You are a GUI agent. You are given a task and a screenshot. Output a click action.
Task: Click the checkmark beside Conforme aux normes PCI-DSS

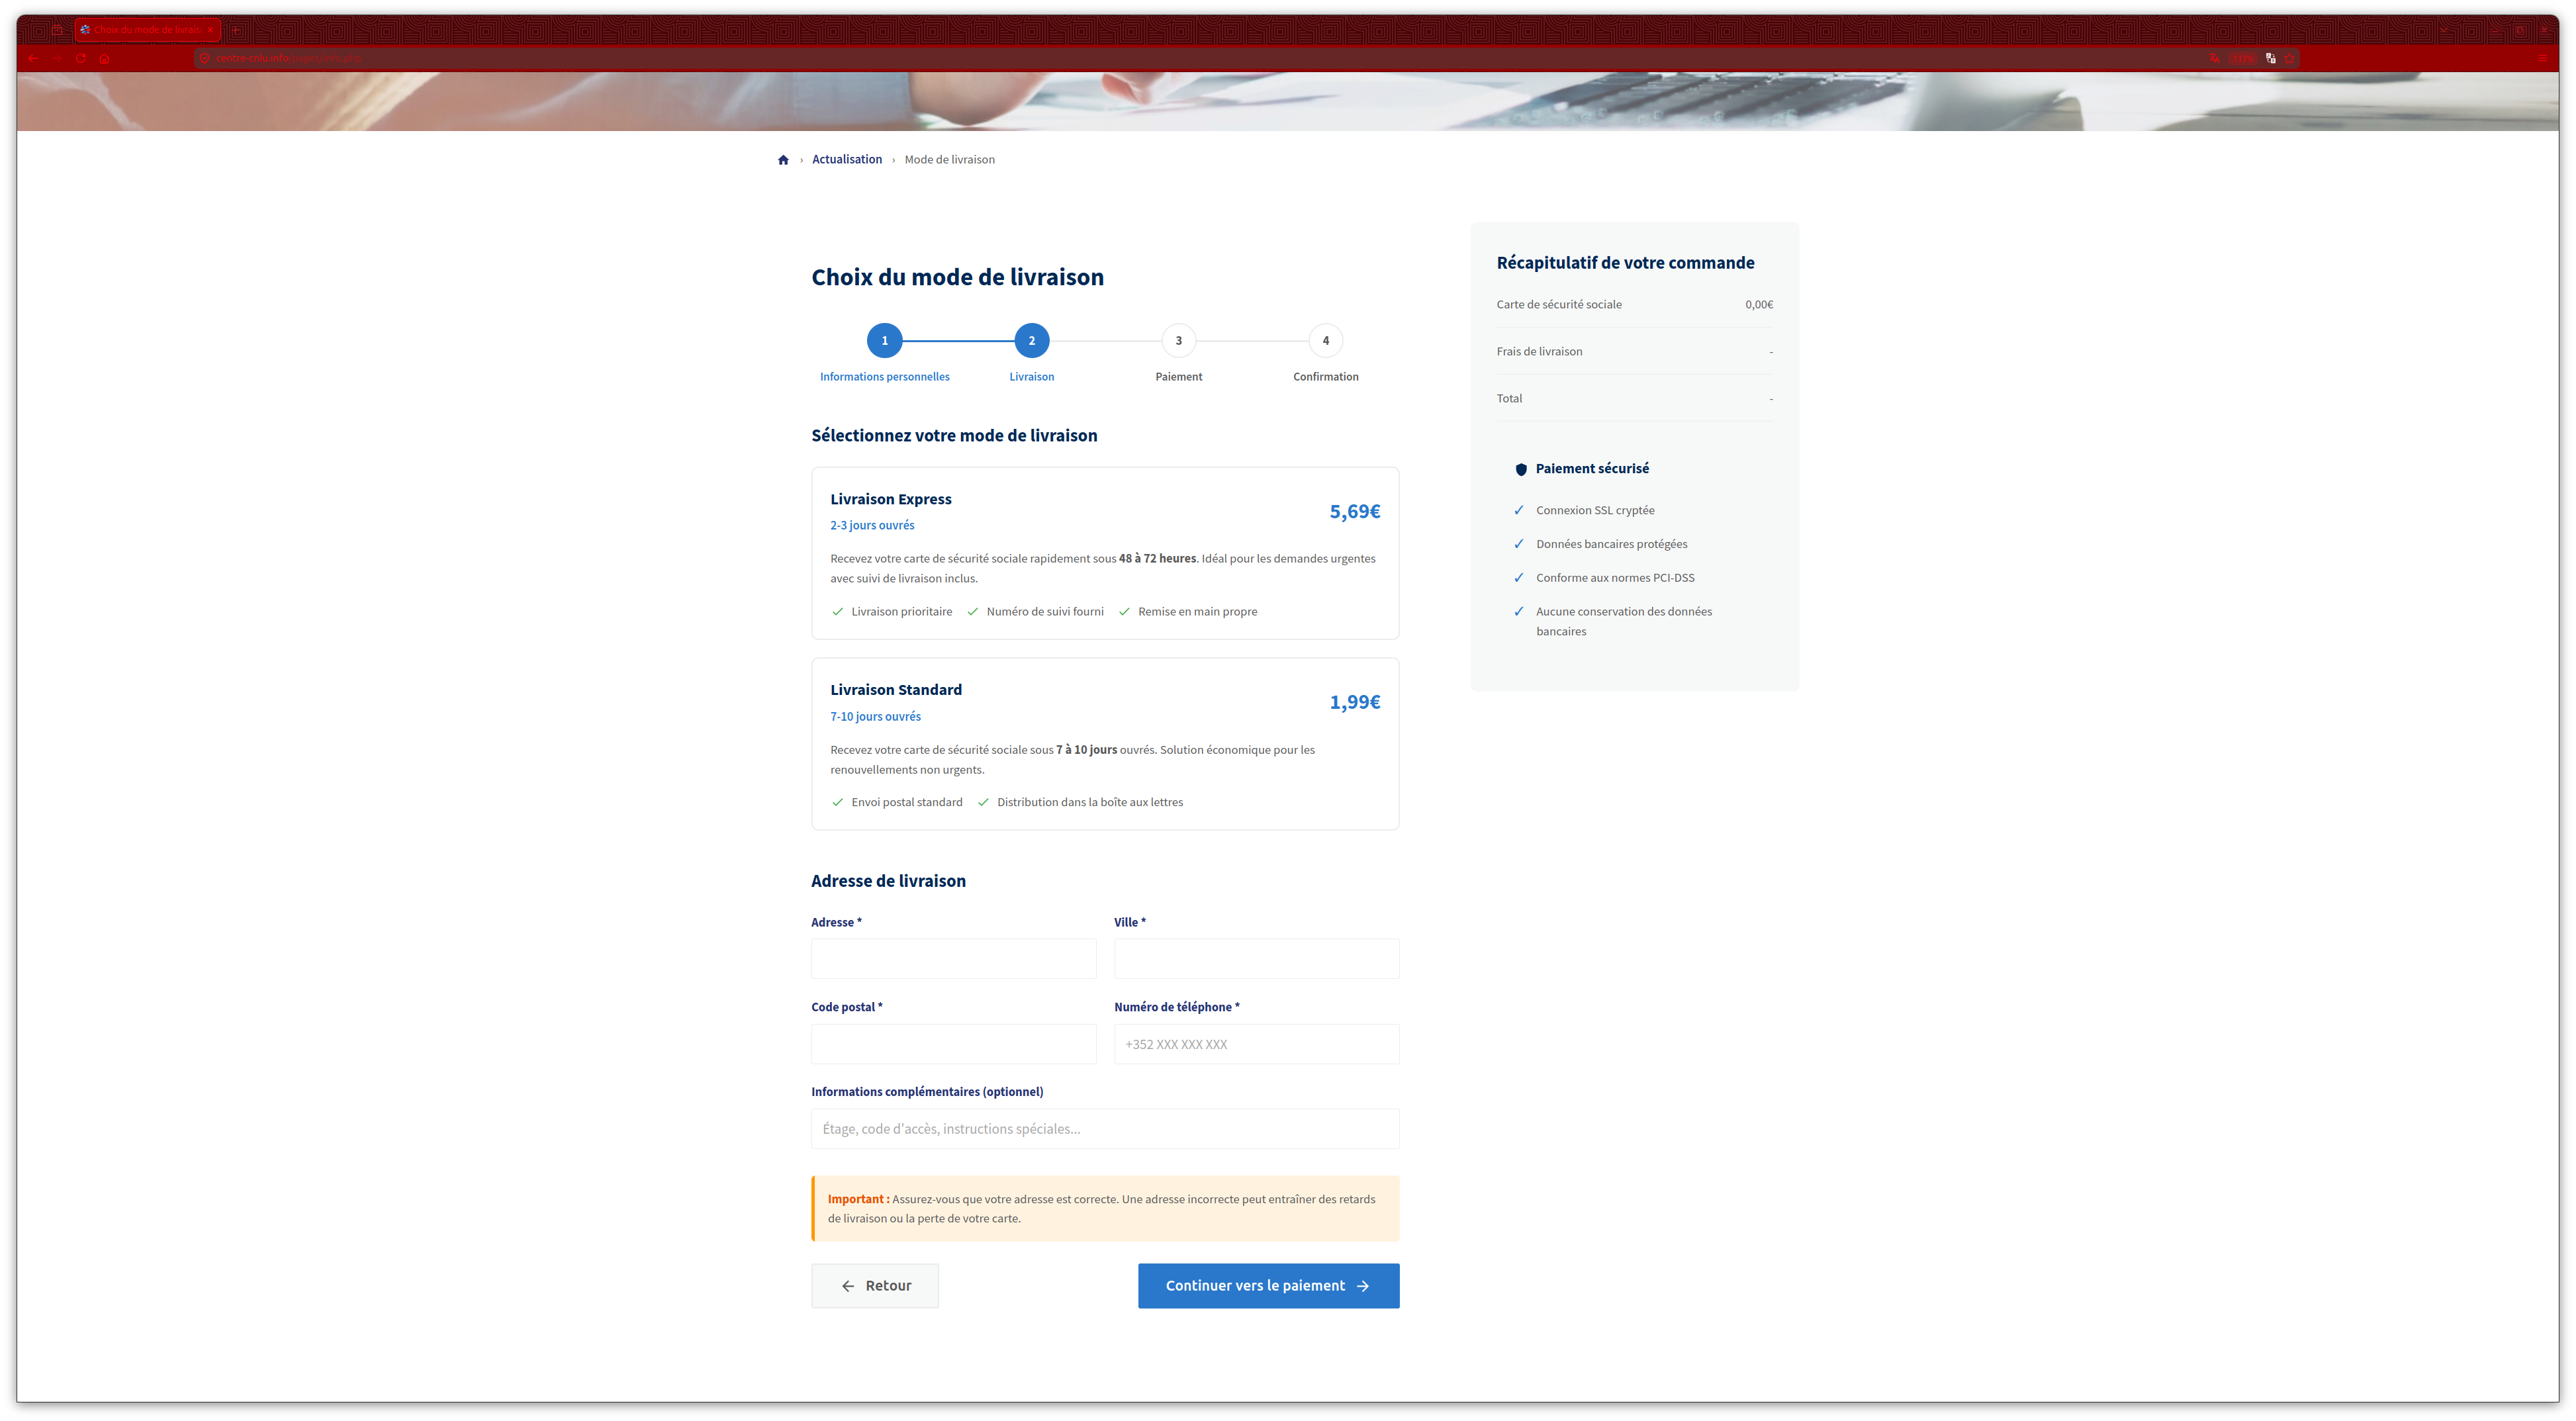(x=1519, y=578)
